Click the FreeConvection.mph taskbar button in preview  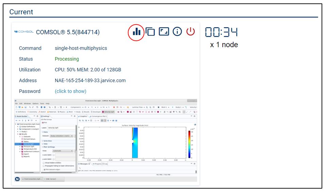click(x=32, y=179)
